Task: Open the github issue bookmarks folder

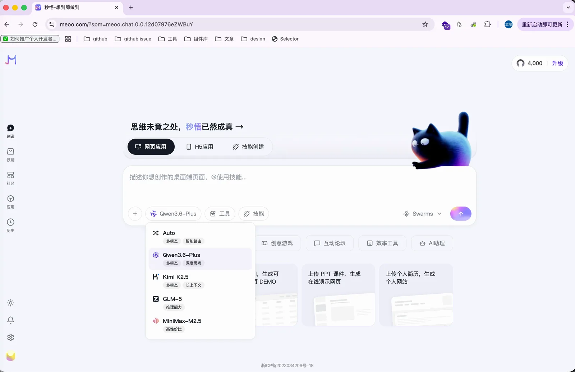Action: (133, 39)
